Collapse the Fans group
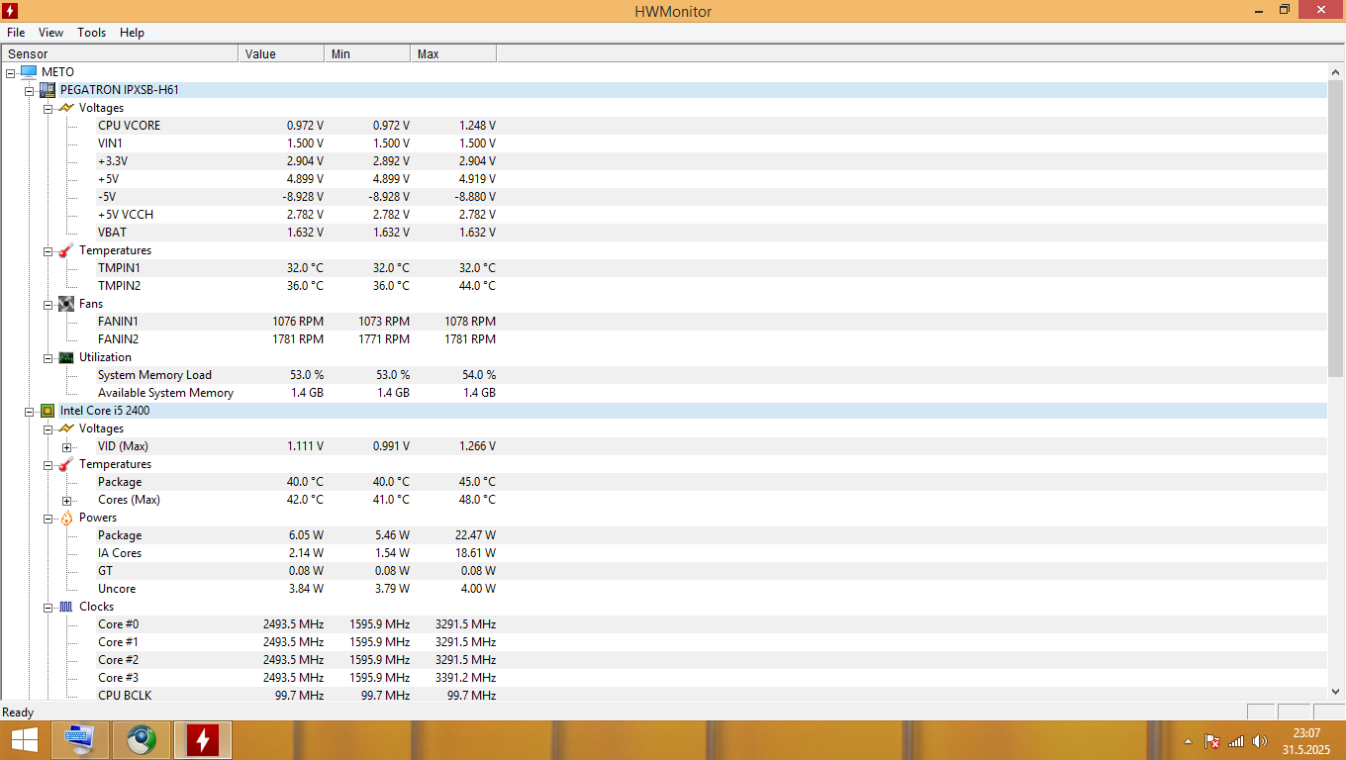1346x760 pixels. pyautogui.click(x=48, y=304)
